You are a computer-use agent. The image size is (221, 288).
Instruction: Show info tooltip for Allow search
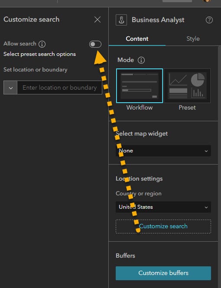coord(42,44)
